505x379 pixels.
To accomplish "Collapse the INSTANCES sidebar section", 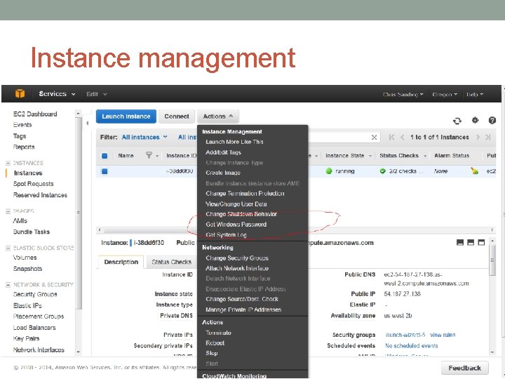I will [8, 163].
